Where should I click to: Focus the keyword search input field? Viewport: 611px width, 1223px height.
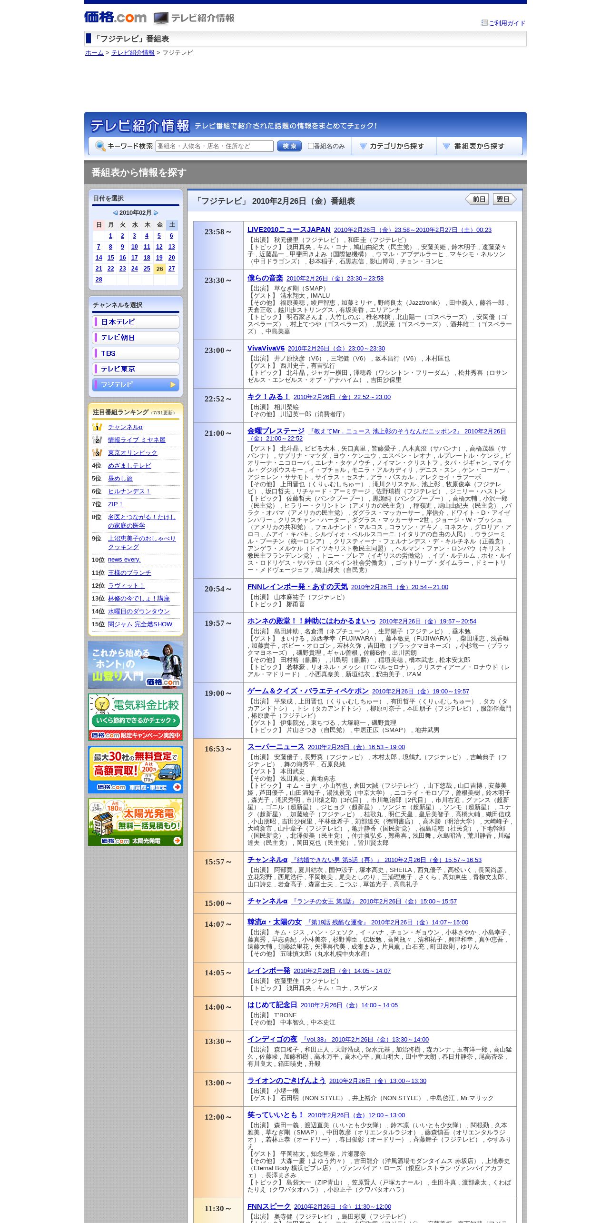pyautogui.click(x=215, y=146)
